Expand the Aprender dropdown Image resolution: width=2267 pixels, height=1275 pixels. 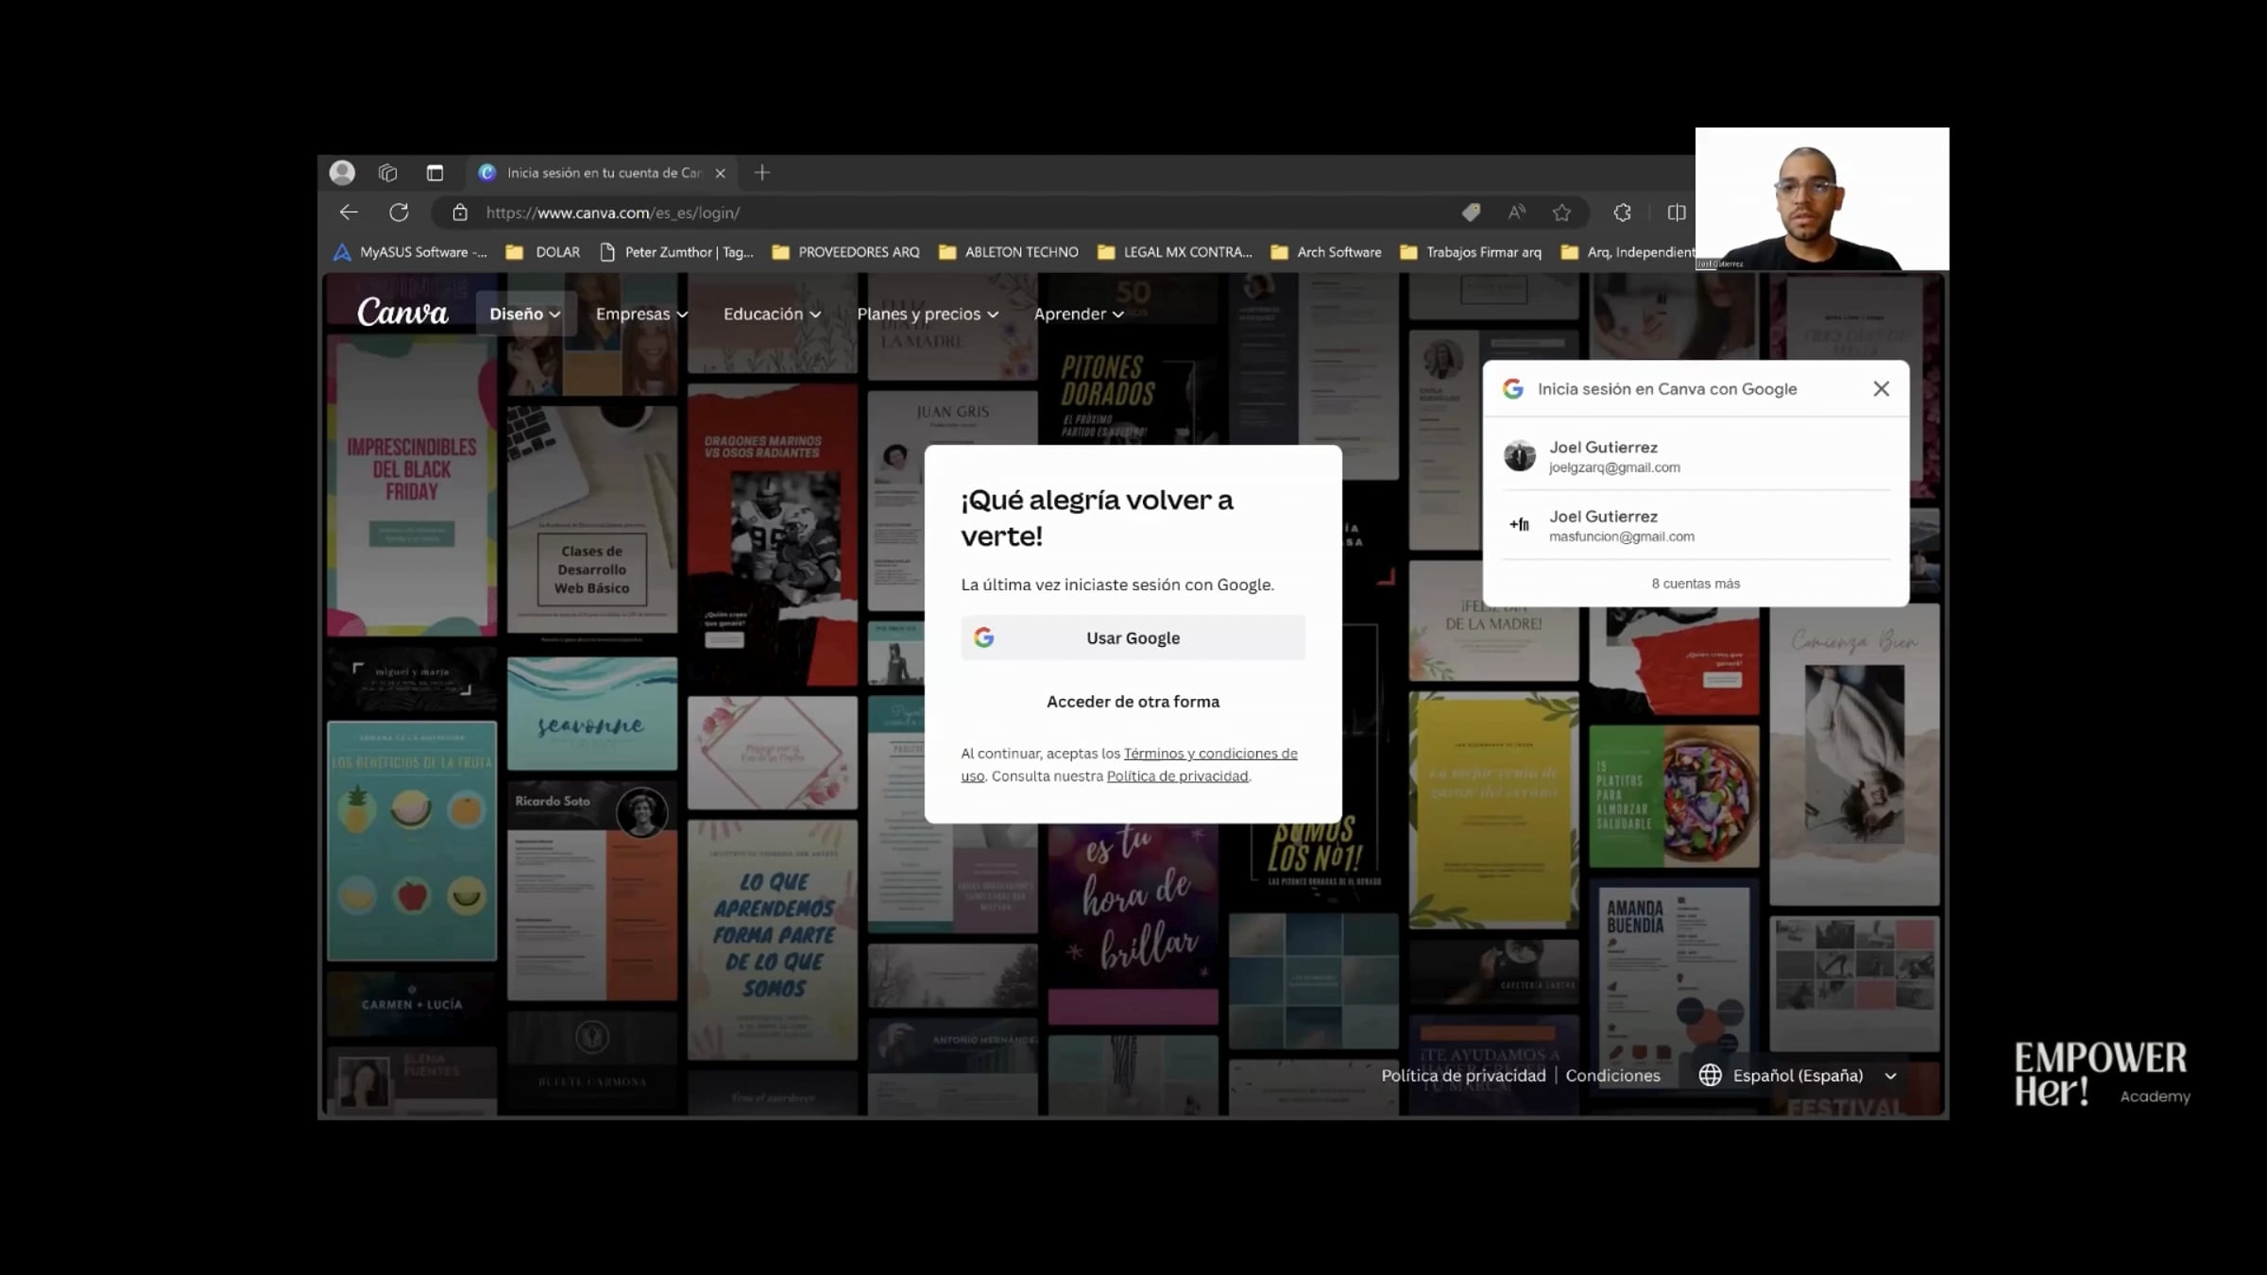pyautogui.click(x=1078, y=314)
